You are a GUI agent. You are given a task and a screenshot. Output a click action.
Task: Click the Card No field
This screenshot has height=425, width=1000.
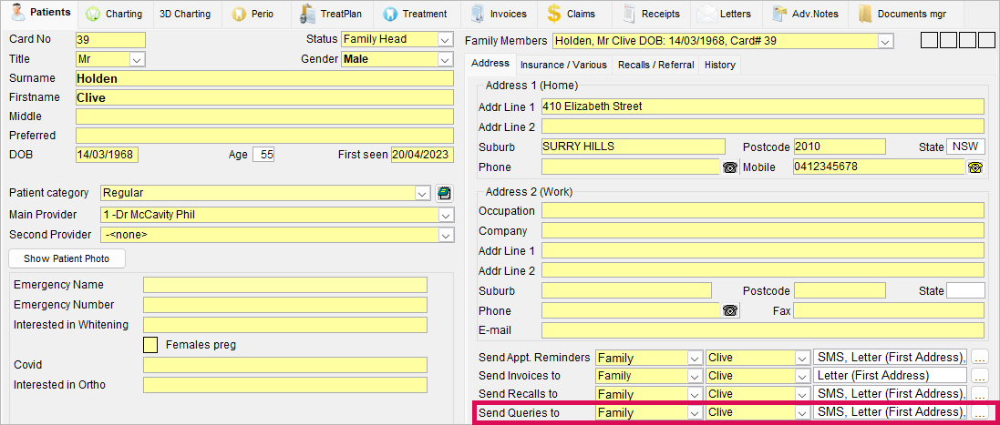(110, 39)
